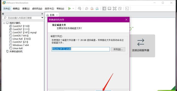Select CentOS7【21】 virtual machine
The image size is (177, 91).
point(20,42)
